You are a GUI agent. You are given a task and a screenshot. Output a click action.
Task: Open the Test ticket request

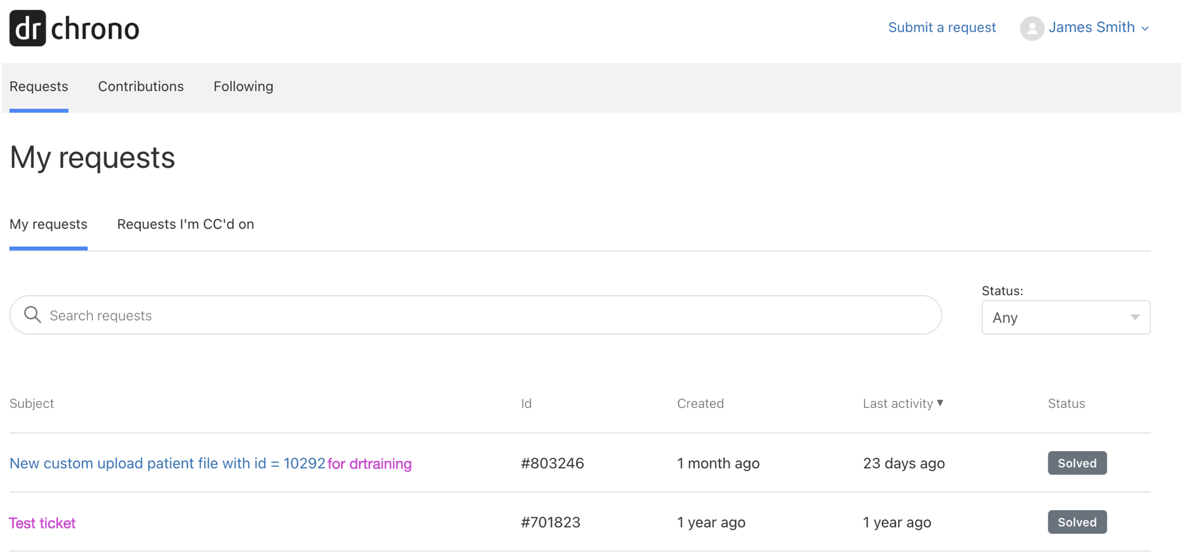pyautogui.click(x=42, y=523)
